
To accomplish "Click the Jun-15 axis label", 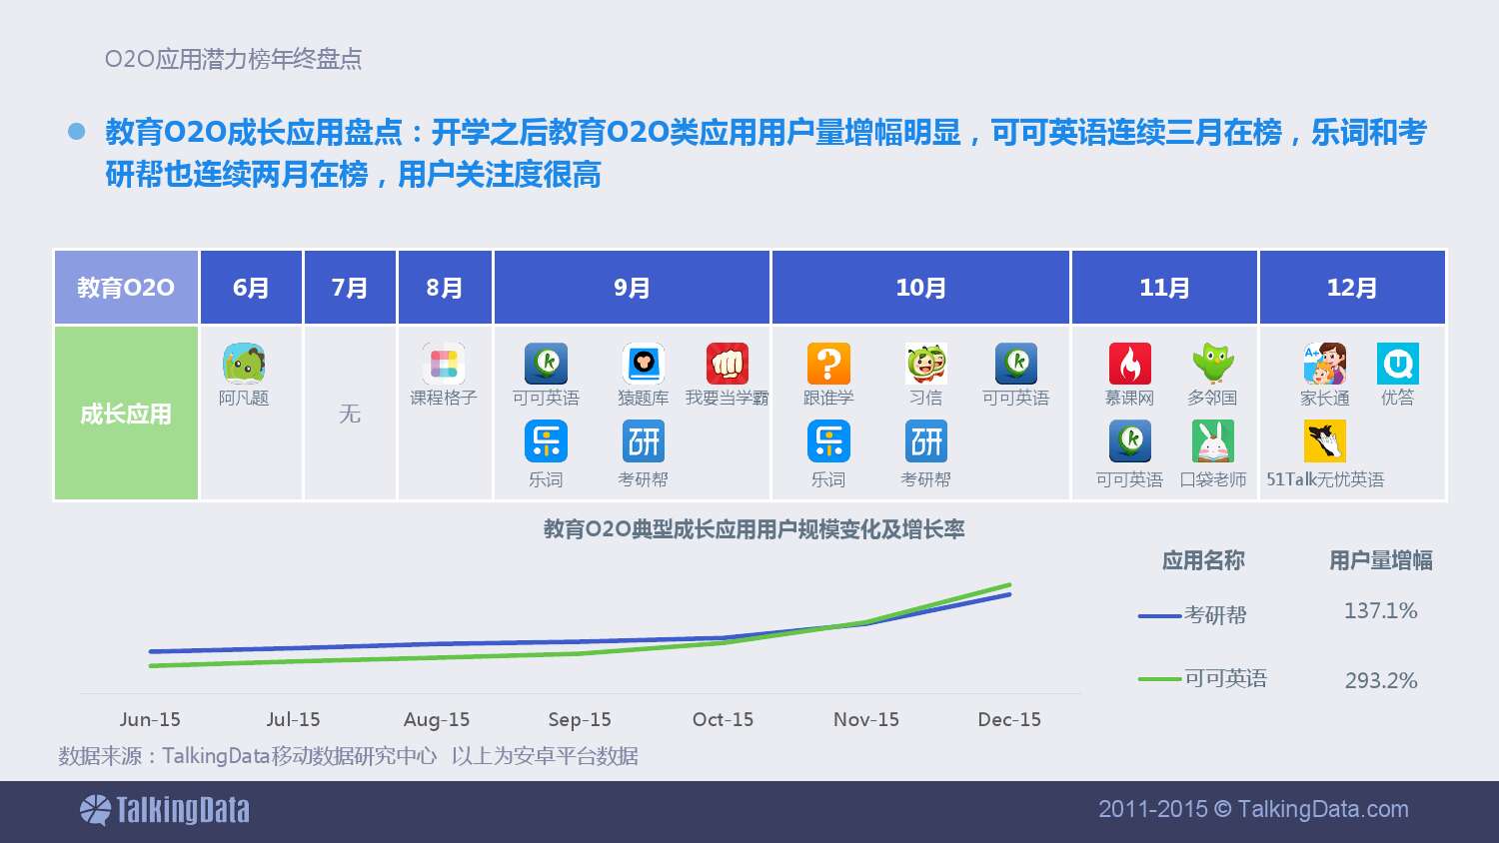I will pos(150,719).
